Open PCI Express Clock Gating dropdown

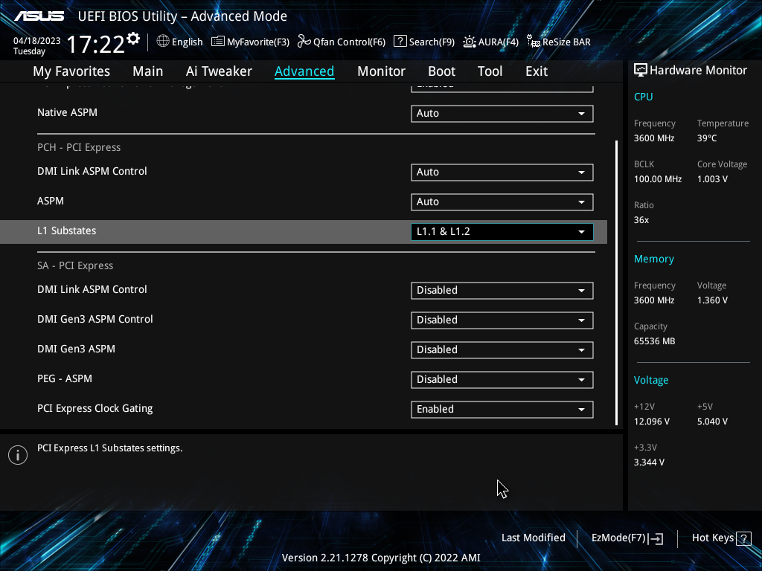[x=502, y=409]
